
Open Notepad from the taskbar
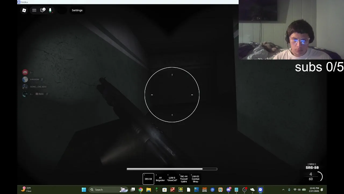pos(236,190)
